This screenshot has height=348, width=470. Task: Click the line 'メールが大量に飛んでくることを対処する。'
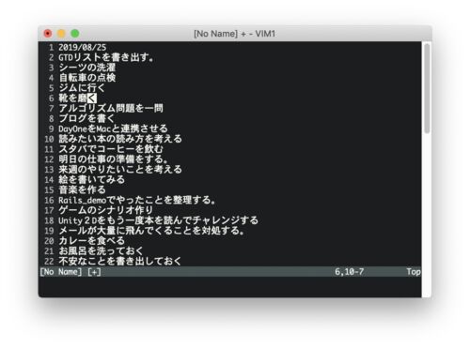coord(151,231)
